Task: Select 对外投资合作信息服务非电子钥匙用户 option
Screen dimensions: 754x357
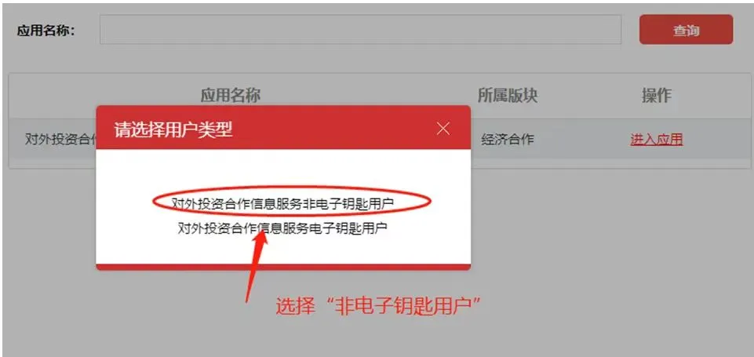Action: (282, 204)
